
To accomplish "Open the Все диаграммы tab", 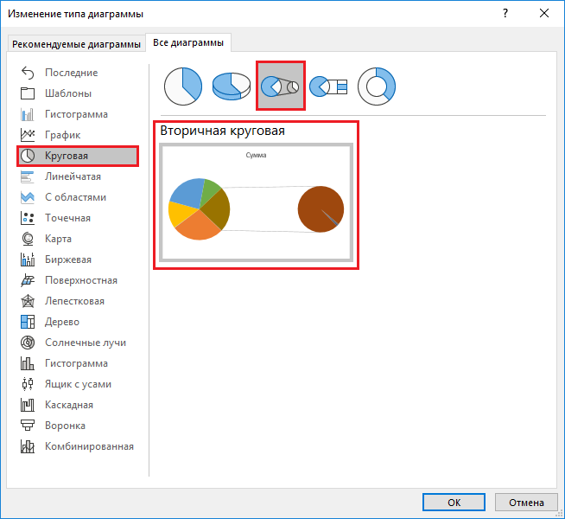I will [x=188, y=42].
